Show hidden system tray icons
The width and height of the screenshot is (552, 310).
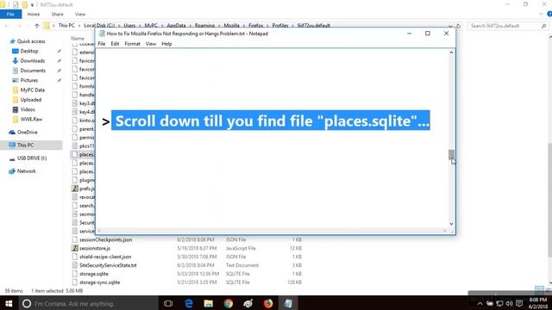[480, 303]
